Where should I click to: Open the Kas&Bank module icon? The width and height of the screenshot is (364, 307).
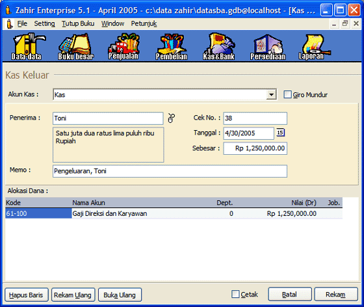click(x=219, y=46)
